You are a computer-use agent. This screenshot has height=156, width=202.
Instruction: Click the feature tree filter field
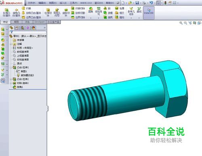click(x=28, y=32)
